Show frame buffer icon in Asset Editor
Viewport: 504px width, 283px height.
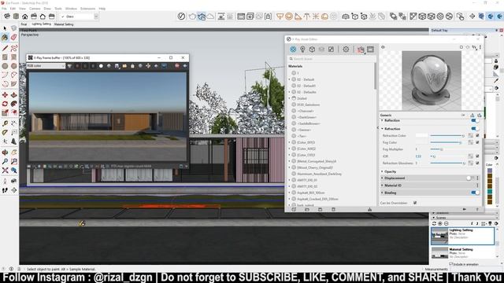370,49
